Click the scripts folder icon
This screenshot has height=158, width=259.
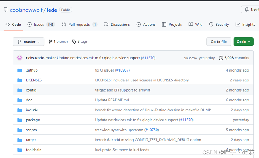(20, 130)
